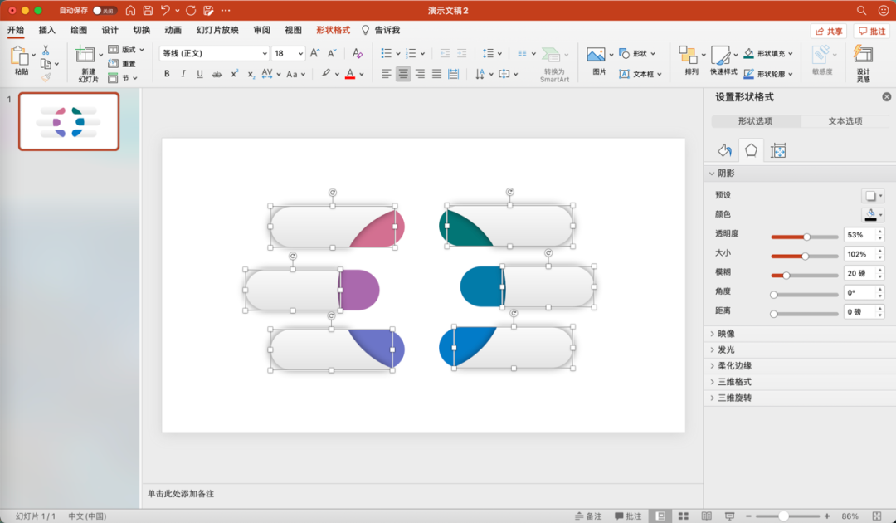The image size is (896, 523).
Task: Toggle Italic formatting
Action: click(183, 74)
